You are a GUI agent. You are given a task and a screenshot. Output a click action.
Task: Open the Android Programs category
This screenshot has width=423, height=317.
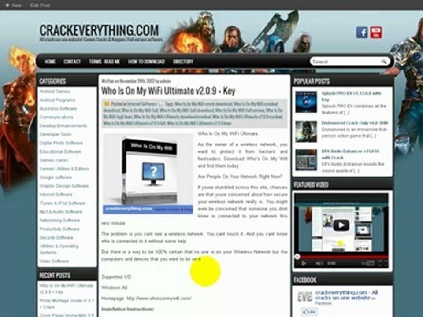point(57,100)
